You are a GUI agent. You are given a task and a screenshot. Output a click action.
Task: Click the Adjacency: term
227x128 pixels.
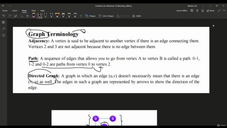(39, 41)
